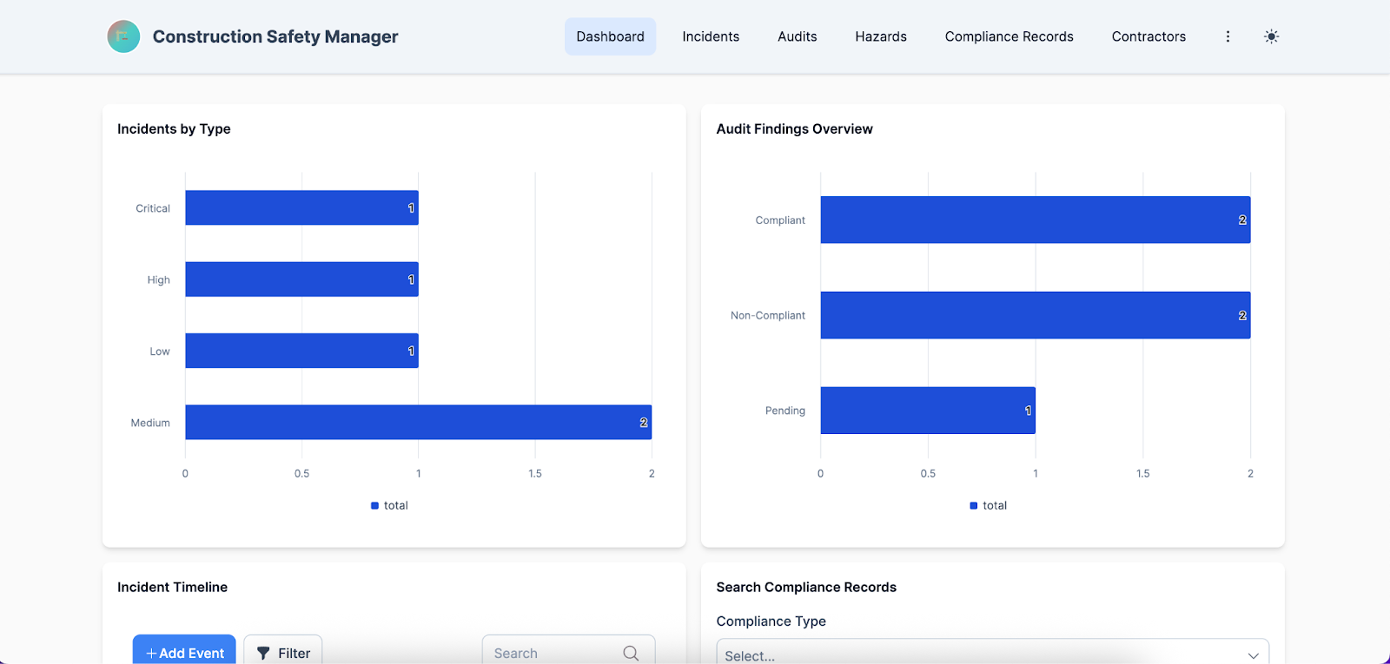This screenshot has height=664, width=1390.
Task: Open the Hazards nav item
Action: point(880,36)
